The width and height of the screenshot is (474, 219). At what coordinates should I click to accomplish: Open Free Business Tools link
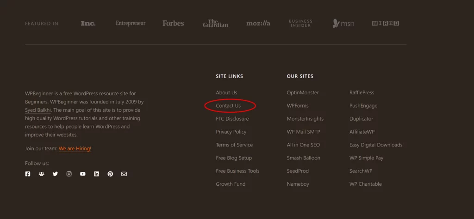tap(237, 171)
